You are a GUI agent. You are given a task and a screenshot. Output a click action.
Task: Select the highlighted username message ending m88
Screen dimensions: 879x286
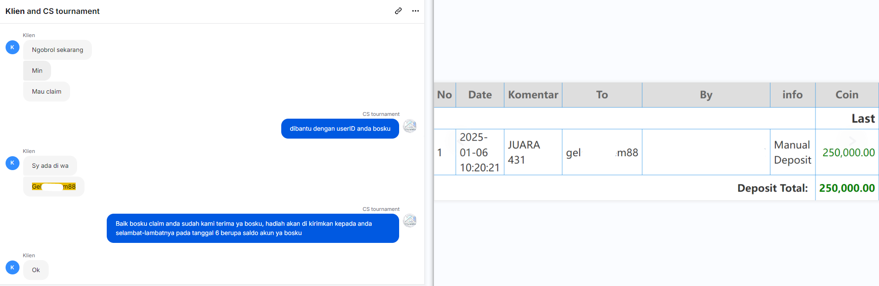[x=54, y=187]
